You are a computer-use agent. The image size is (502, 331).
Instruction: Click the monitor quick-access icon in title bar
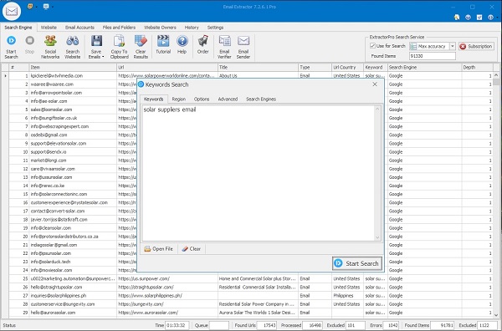[x=46, y=6]
